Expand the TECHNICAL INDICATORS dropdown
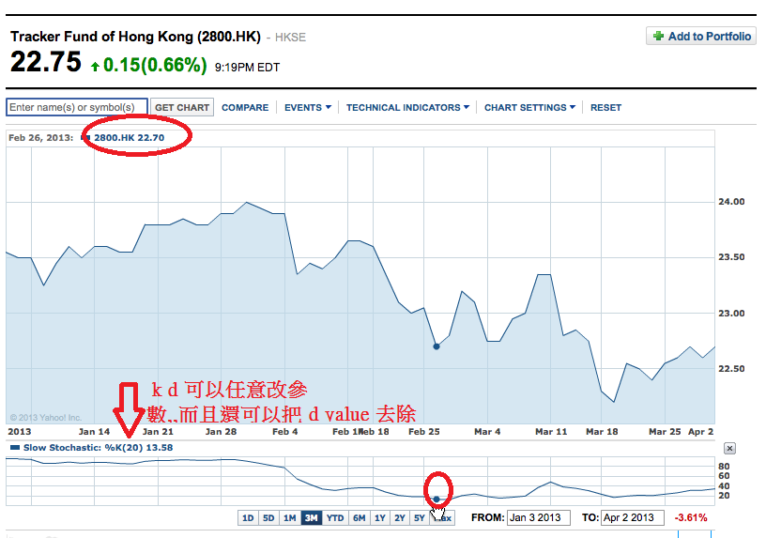The height and width of the screenshot is (538, 766). 407,107
